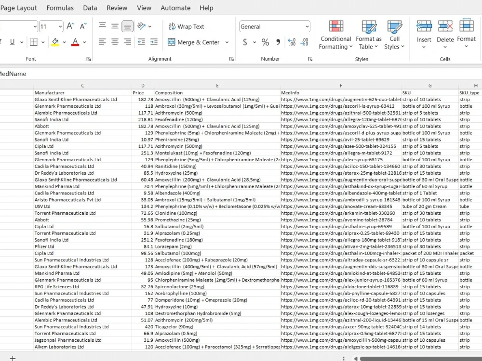The width and height of the screenshot is (482, 361).
Task: Open Cell Styles gallery
Action: (x=394, y=35)
